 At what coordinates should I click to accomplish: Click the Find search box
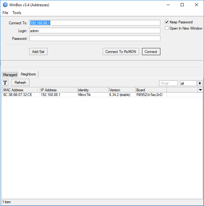tap(168, 83)
